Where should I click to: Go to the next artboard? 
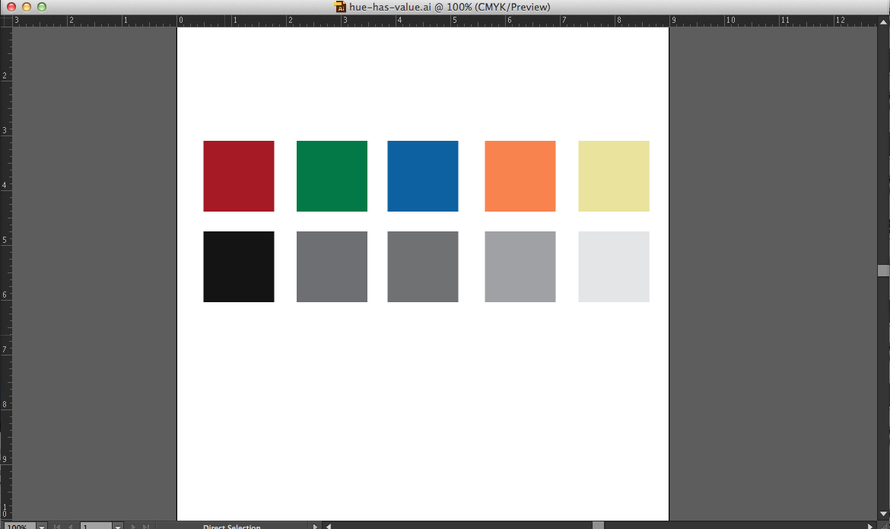(x=133, y=526)
